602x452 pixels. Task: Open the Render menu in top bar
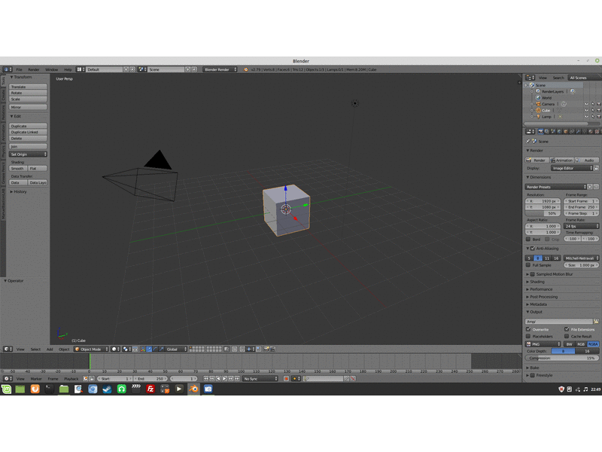click(x=34, y=69)
